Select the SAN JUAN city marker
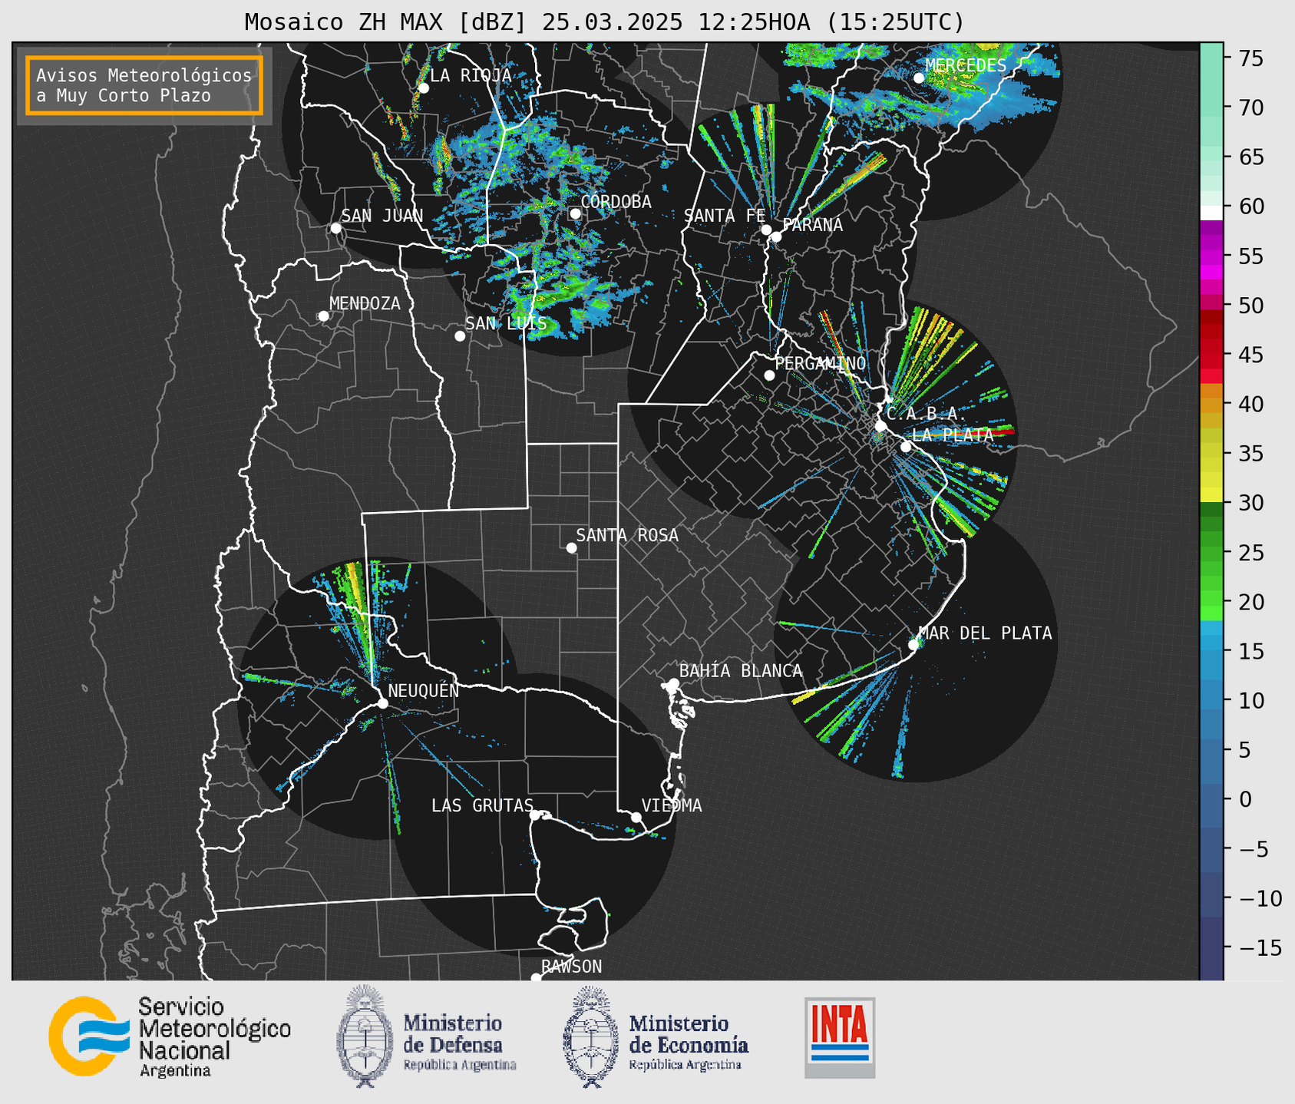 pos(335,228)
